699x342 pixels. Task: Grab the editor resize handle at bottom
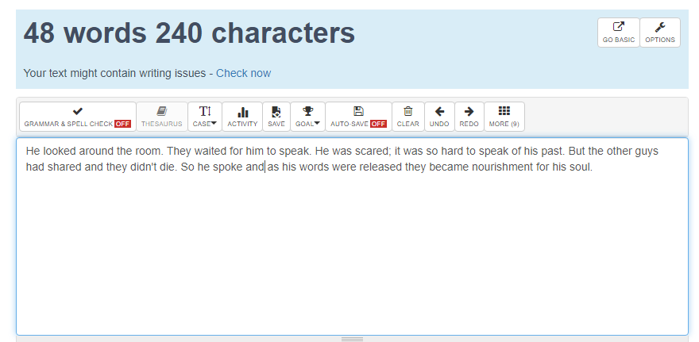tap(352, 339)
